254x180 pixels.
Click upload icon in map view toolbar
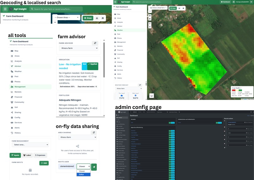coord(179,8)
